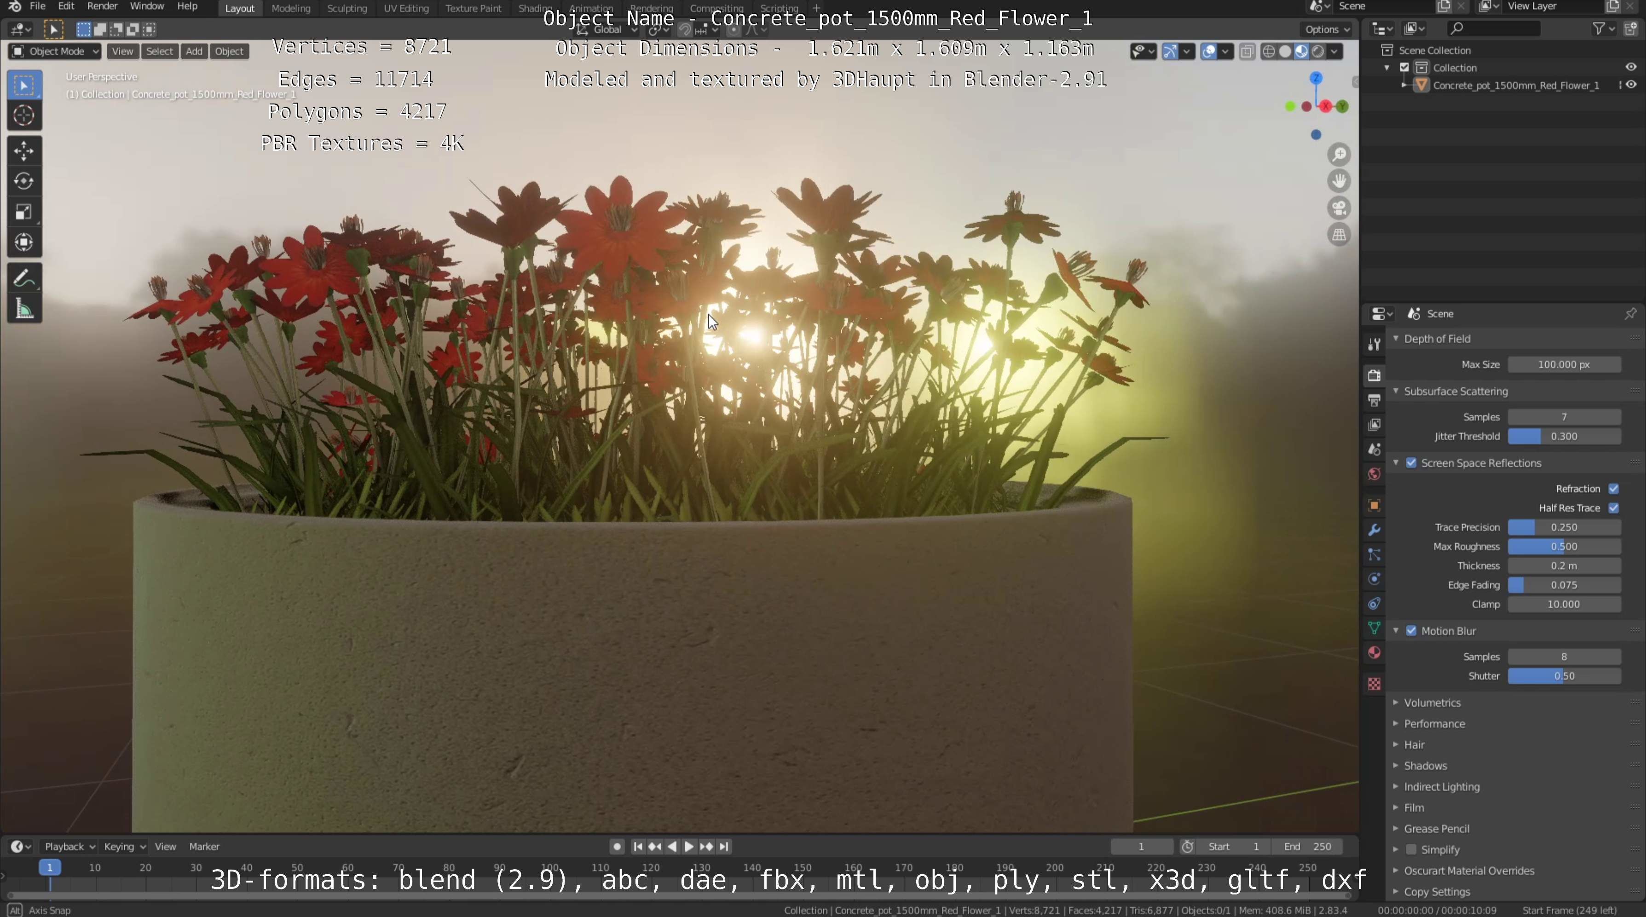Switch to the Modeling workspace tab
This screenshot has width=1646, height=917.
[x=291, y=8]
